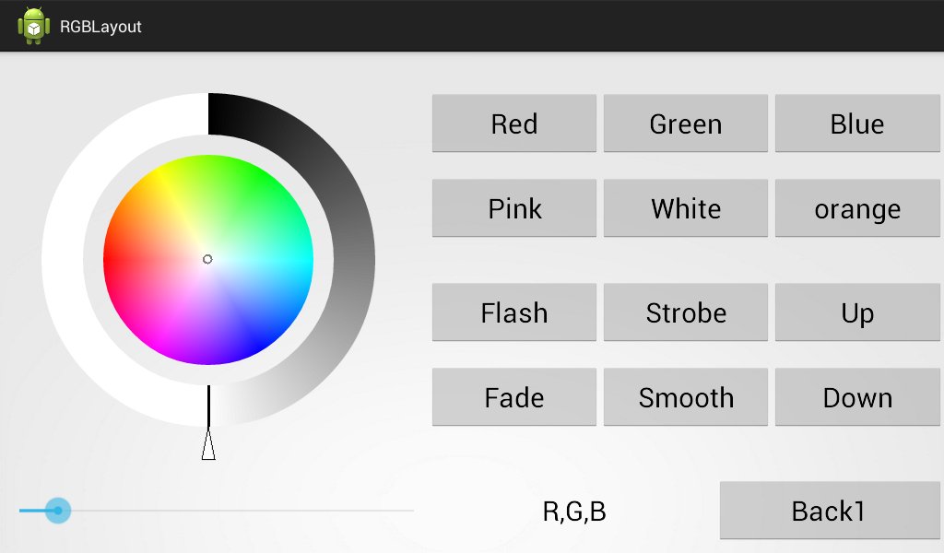
Task: Click the brightness ring around the wheel
Action: [350, 260]
